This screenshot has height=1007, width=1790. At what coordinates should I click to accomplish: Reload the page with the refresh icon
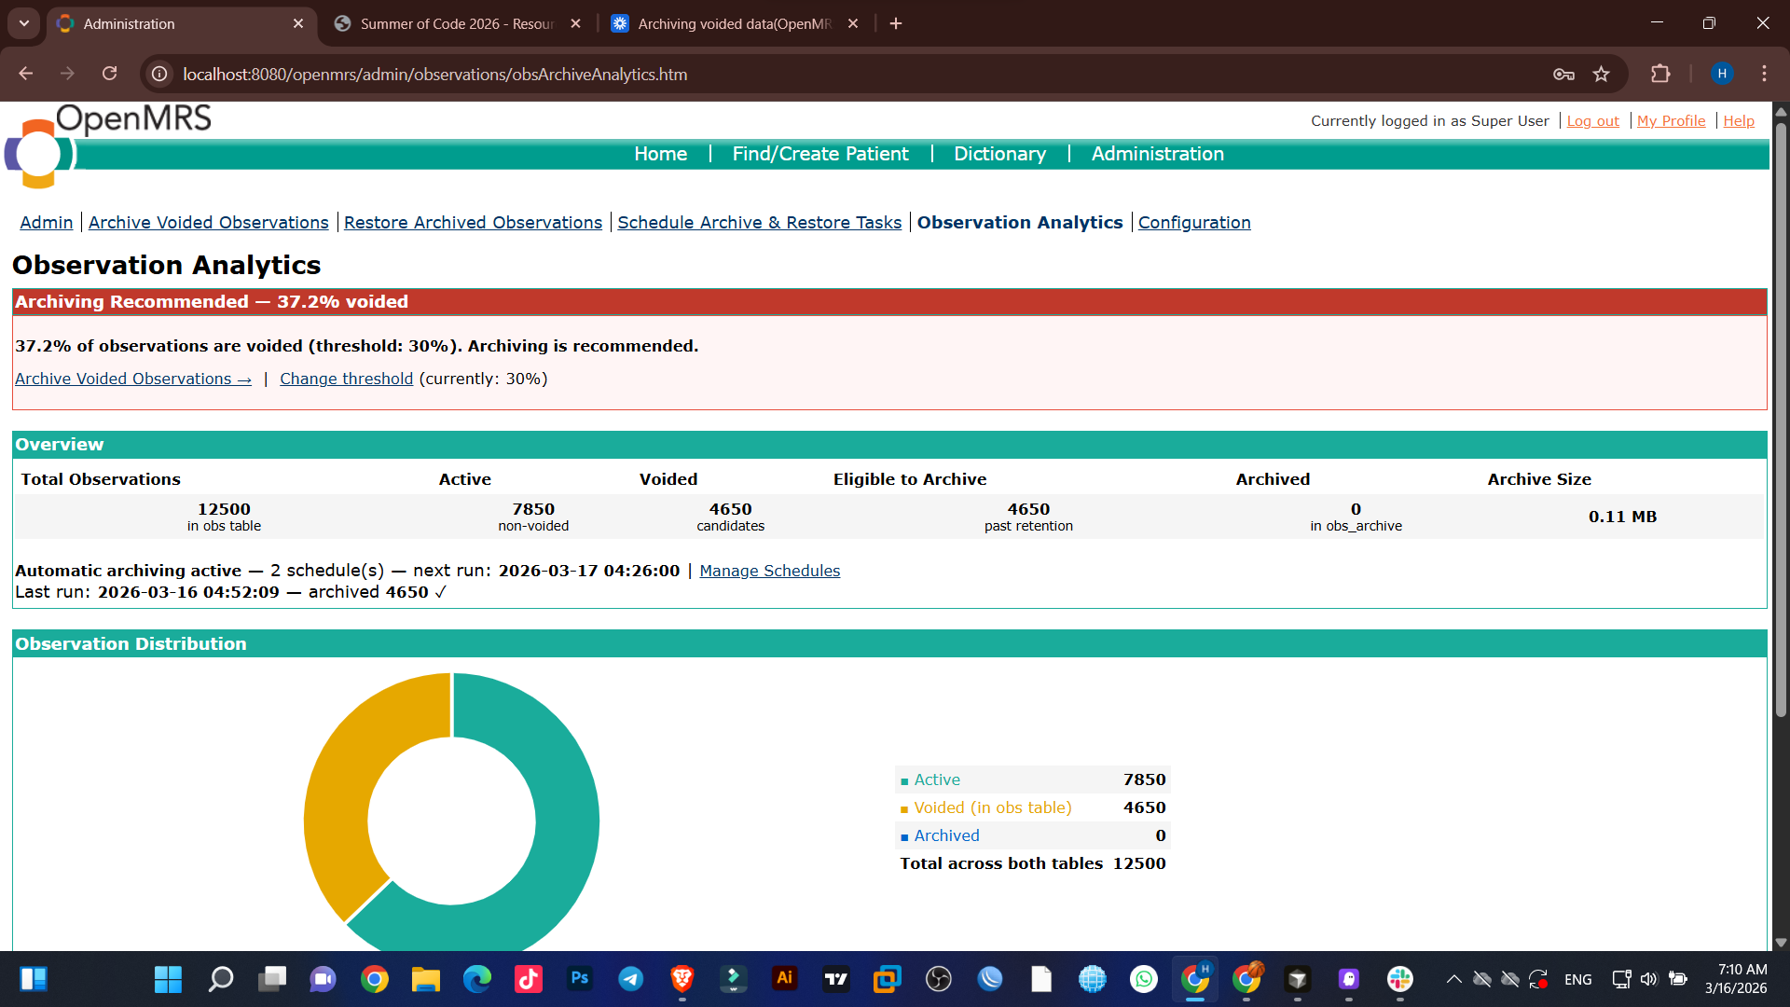109,74
